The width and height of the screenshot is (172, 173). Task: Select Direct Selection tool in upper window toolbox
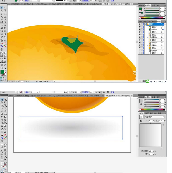tap(5, 8)
